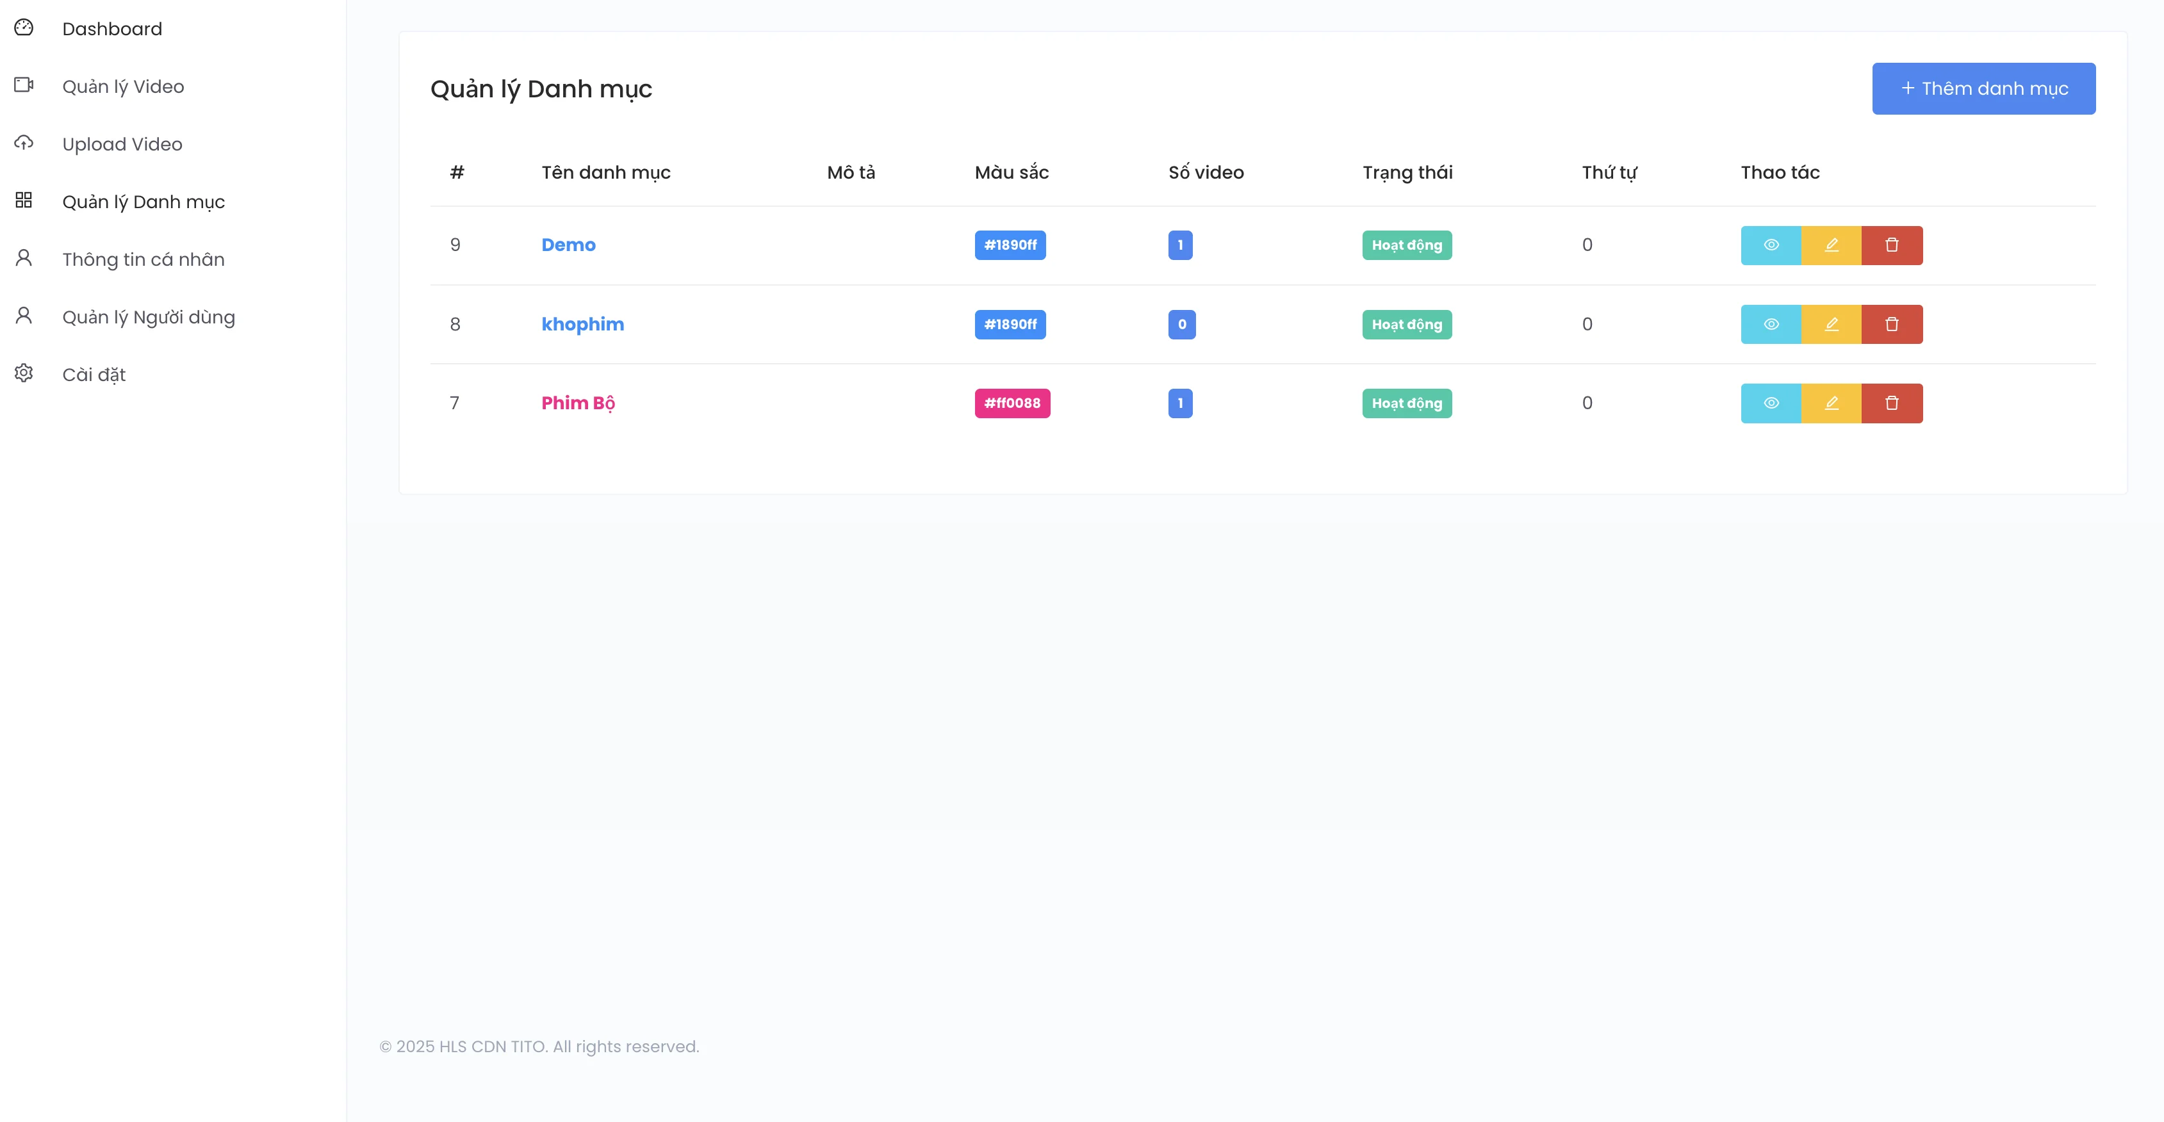This screenshot has height=1122, width=2164.
Task: Click the edit pencil icon on the Demo row
Action: click(1832, 245)
